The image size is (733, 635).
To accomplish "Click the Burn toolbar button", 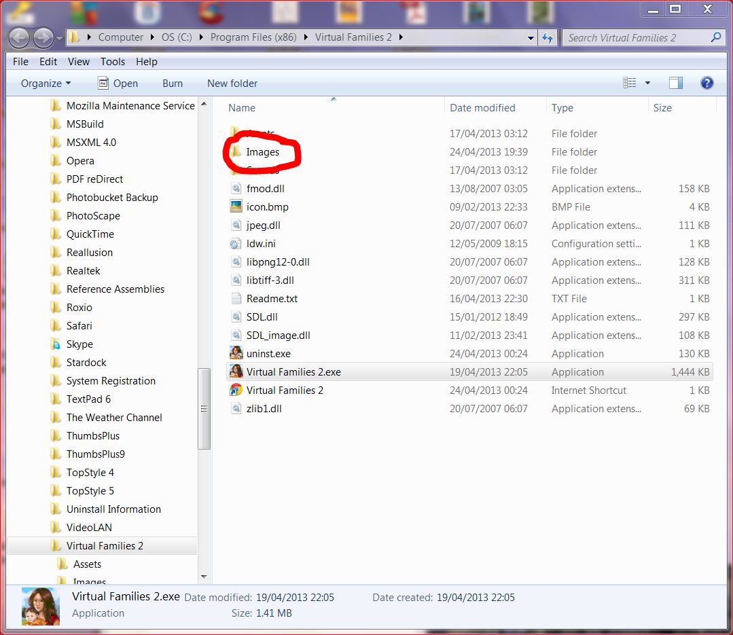I will point(173,83).
